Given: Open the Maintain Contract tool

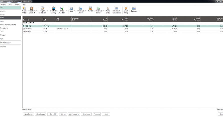Looking at the screenshot, I should click(32, 10).
